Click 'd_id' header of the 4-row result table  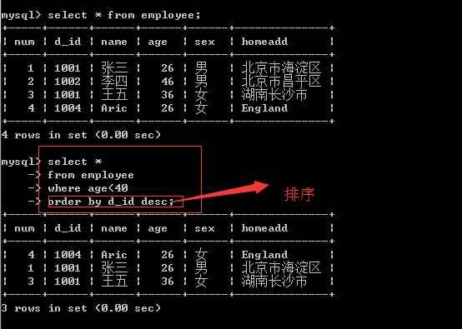pos(68,42)
